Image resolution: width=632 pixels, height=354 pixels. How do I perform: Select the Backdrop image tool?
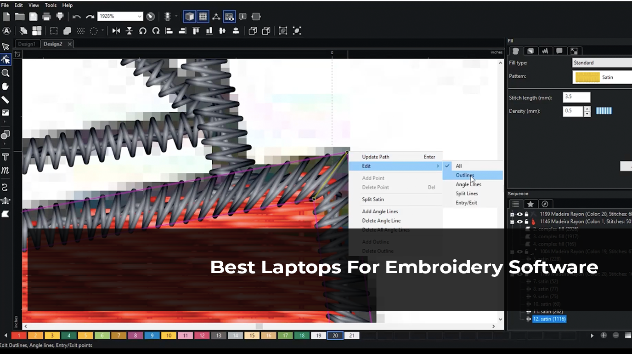6,113
